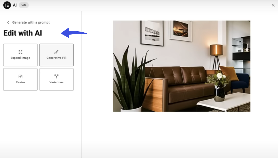Click the floor lamp in preview image
Image resolution: width=278 pixels, height=158 pixels.
(x=216, y=56)
